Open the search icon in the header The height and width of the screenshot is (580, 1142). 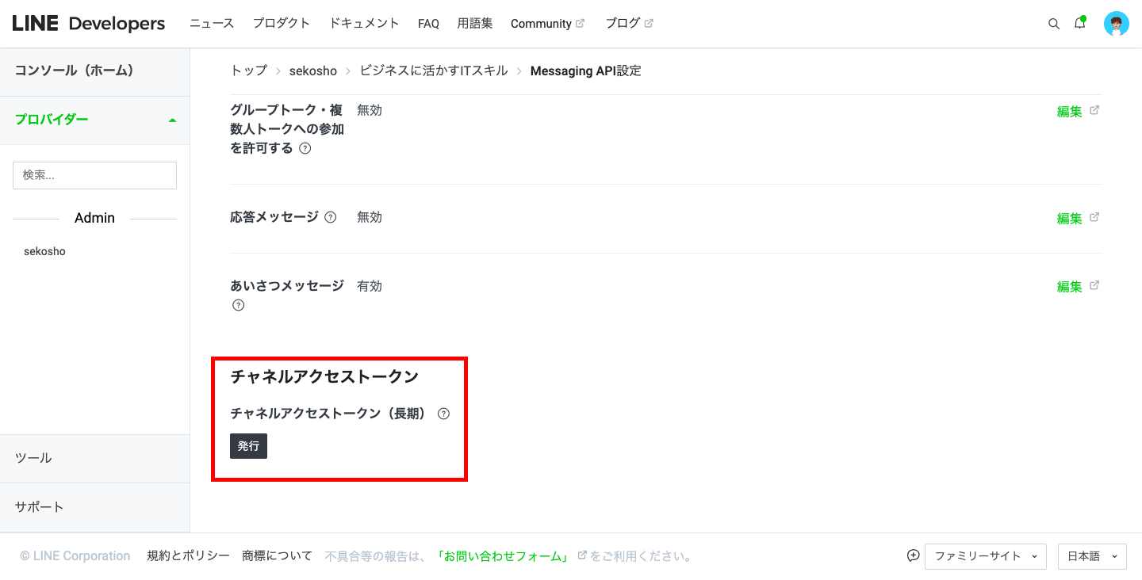(1054, 24)
